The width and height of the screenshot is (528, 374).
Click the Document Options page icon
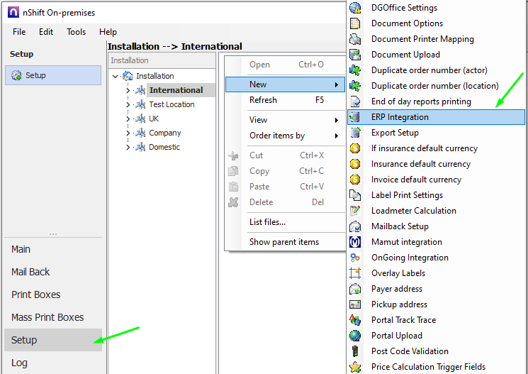tap(355, 23)
